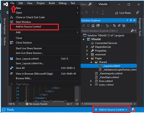Expand the Add submenu
This screenshot has height=113, width=144.
pyautogui.click(x=44, y=32)
